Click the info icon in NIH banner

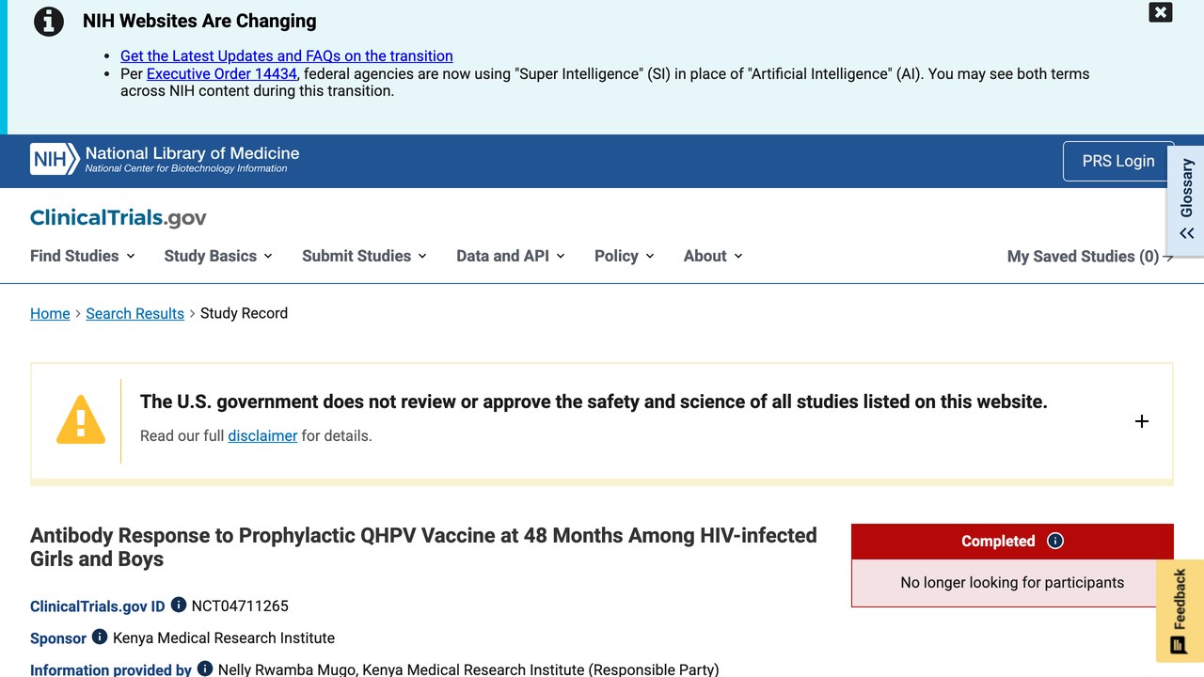pos(49,21)
